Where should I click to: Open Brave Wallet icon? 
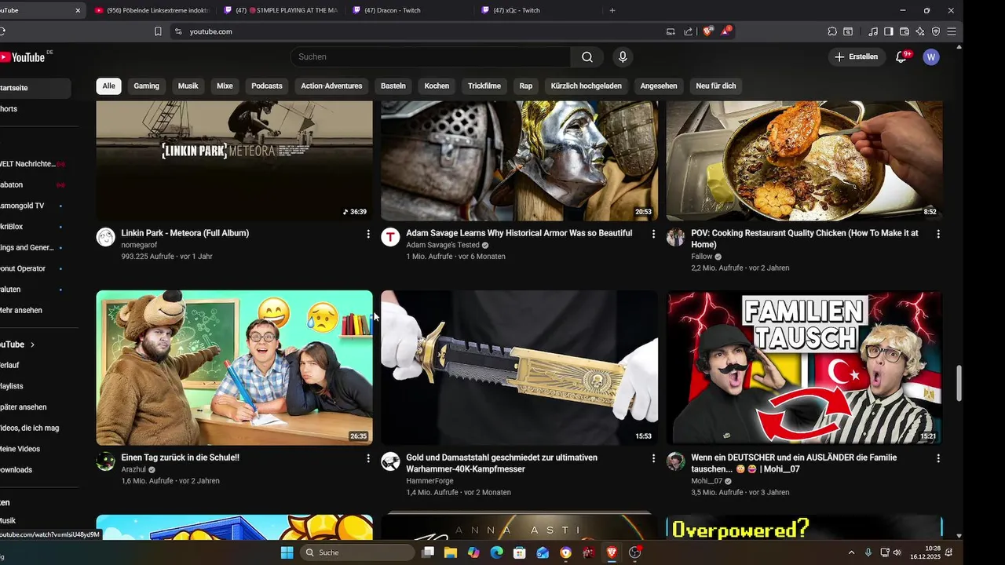tap(904, 31)
